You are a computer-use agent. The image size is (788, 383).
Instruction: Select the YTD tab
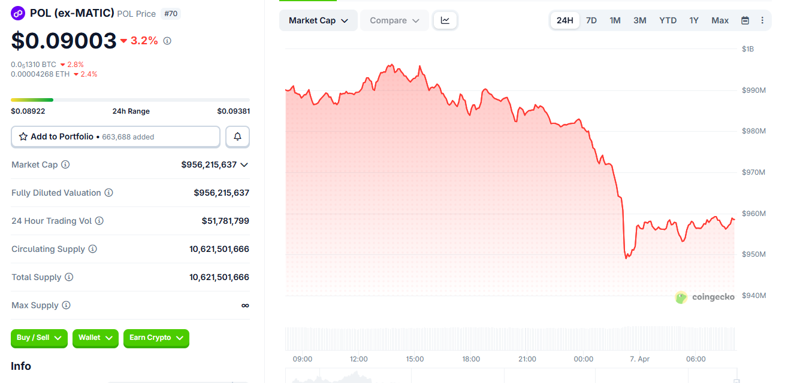click(x=668, y=20)
